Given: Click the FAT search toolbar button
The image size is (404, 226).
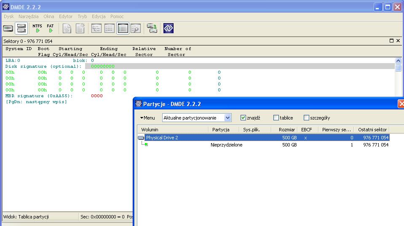Looking at the screenshot, I should click(x=50, y=28).
